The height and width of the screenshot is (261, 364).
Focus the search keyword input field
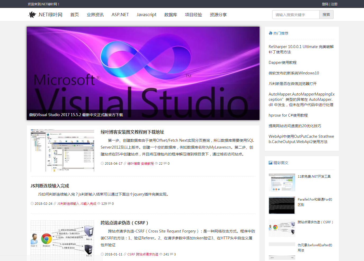296,15
